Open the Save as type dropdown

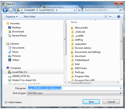coord(75,93)
